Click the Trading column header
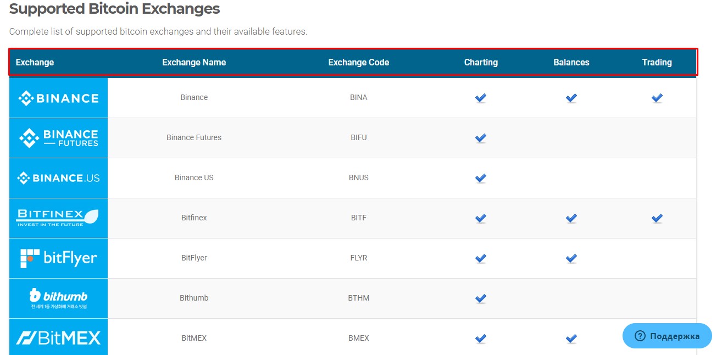The width and height of the screenshot is (722, 355). [x=657, y=62]
